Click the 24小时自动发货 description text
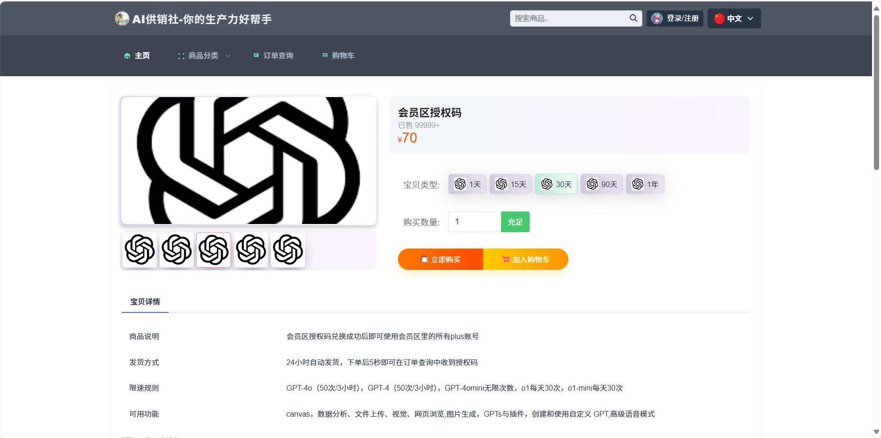Viewport: 881px width, 438px height. coord(382,362)
